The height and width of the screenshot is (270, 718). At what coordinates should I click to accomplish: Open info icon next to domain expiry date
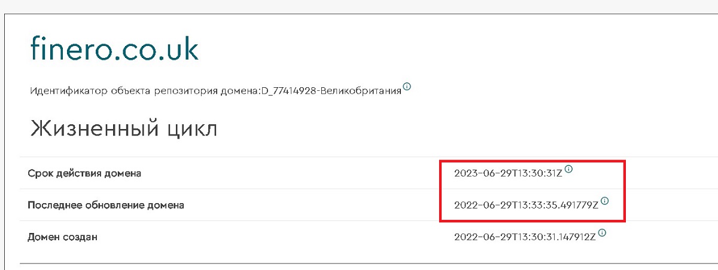tap(568, 170)
